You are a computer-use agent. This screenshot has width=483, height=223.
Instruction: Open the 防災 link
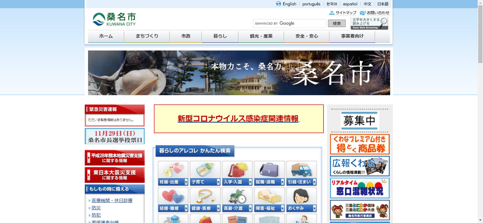[96, 208]
